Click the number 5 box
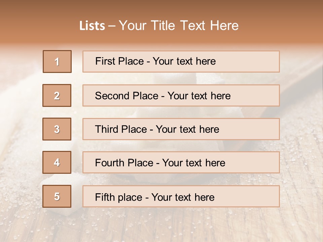323x242 pixels. pyautogui.click(x=57, y=196)
